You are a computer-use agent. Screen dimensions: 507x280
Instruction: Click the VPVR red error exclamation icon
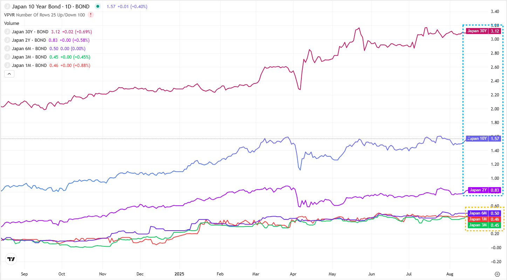91,15
